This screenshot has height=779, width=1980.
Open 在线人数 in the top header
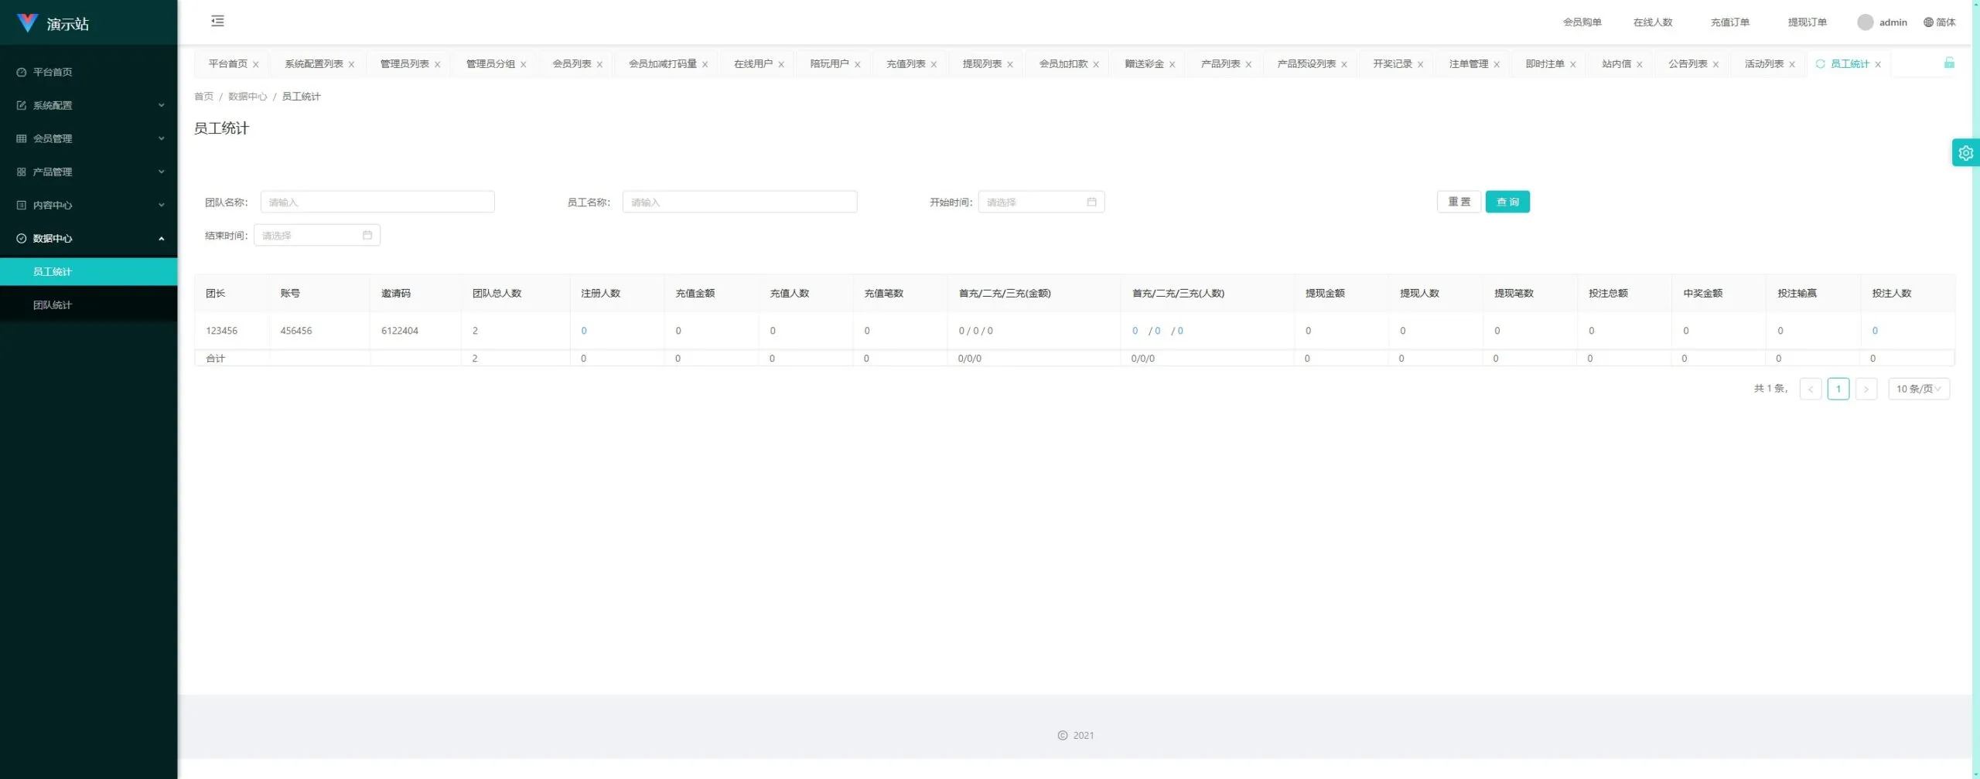pyautogui.click(x=1652, y=22)
